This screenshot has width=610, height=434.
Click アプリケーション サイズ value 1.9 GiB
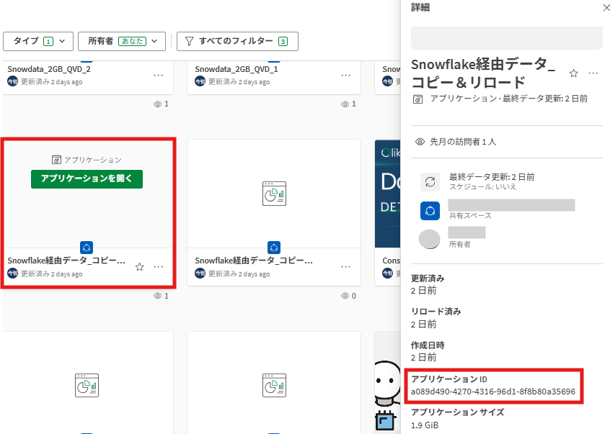(425, 425)
